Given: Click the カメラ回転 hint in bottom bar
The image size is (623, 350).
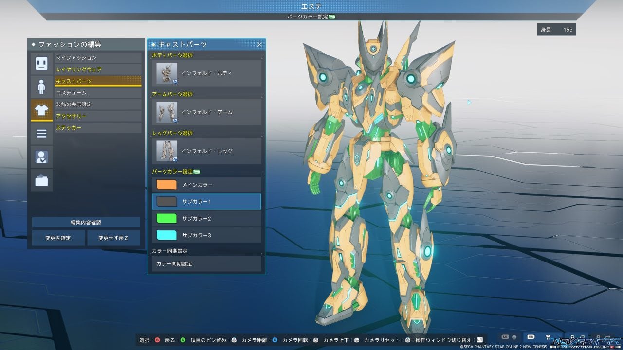Looking at the screenshot, I should pyautogui.click(x=300, y=340).
